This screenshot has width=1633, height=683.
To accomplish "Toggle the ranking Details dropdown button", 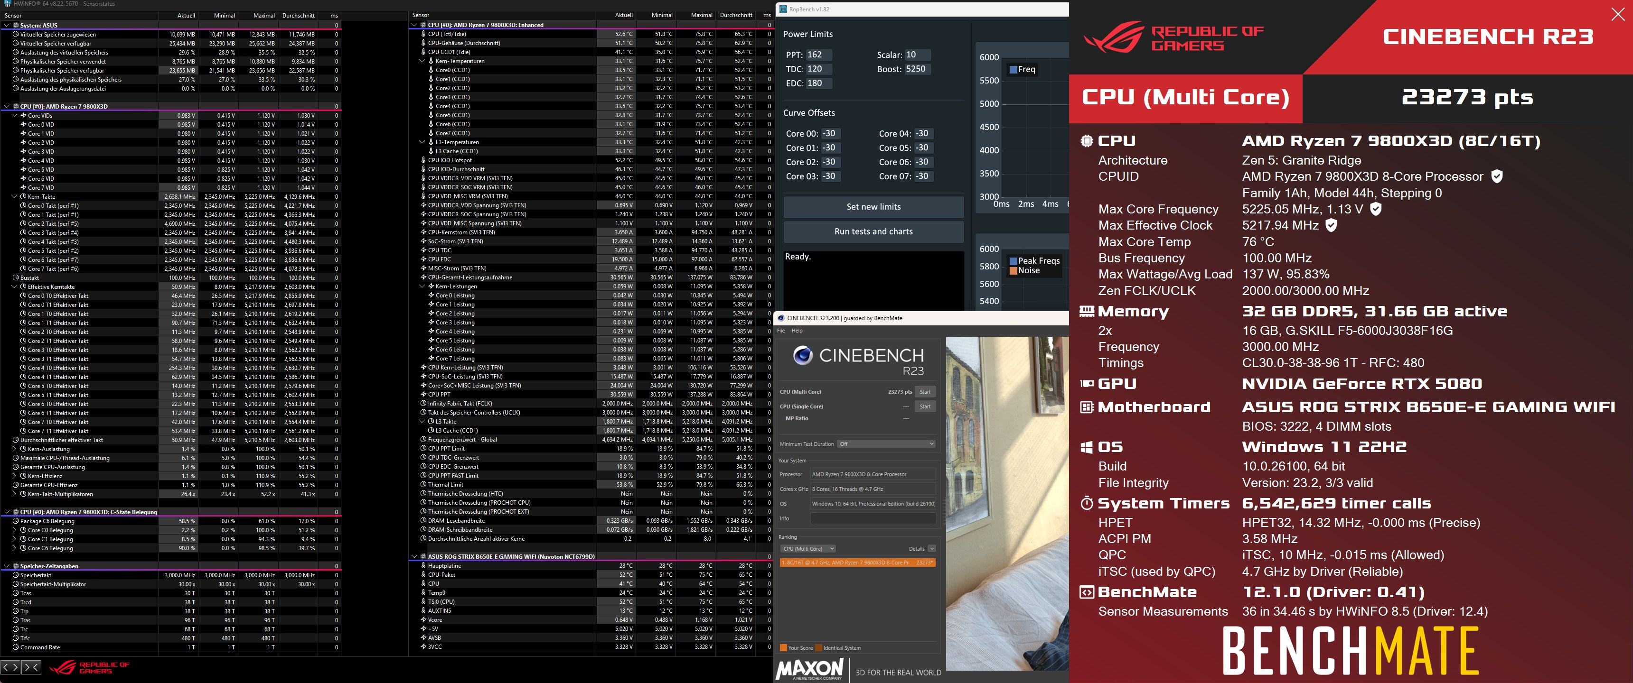I will click(931, 549).
